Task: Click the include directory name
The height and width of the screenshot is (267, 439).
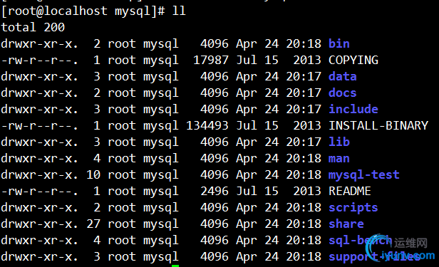Action: click(353, 109)
